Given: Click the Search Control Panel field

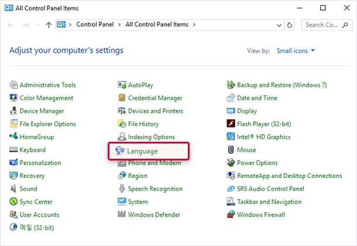Looking at the screenshot, I should 327,25.
